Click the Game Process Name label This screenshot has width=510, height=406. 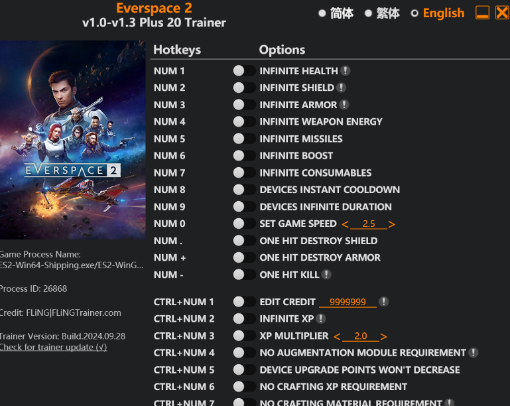[40, 254]
